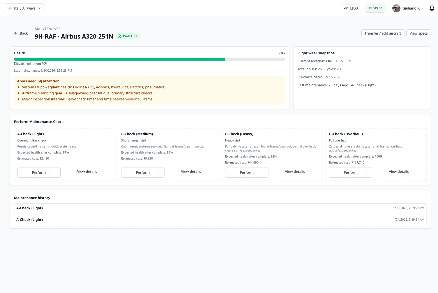The image size is (438, 293).
Task: Open Transfer / edit aircraft
Action: (x=383, y=33)
